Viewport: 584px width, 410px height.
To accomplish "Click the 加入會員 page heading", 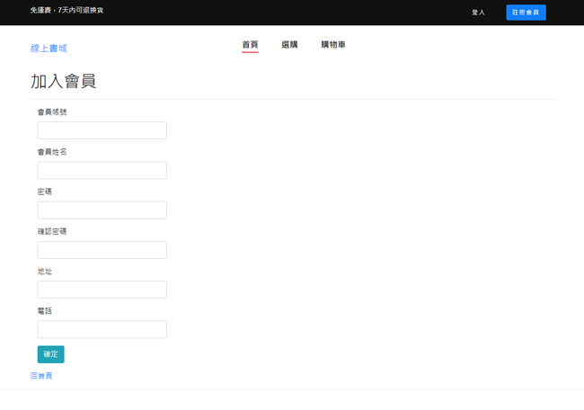I will click(x=63, y=81).
